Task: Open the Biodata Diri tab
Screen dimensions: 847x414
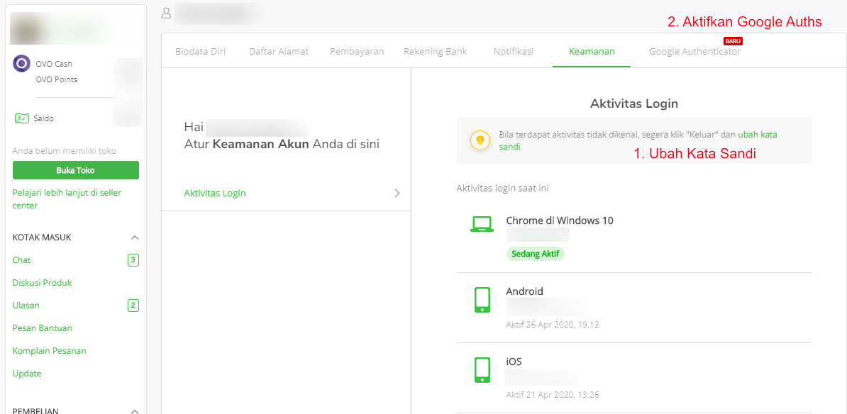Action: pyautogui.click(x=199, y=51)
